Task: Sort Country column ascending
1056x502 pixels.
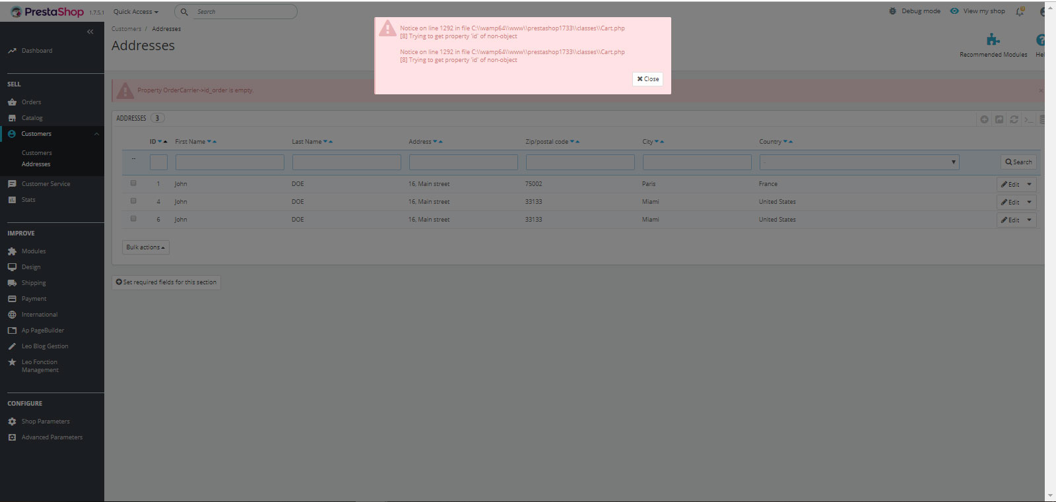Action: tap(791, 142)
